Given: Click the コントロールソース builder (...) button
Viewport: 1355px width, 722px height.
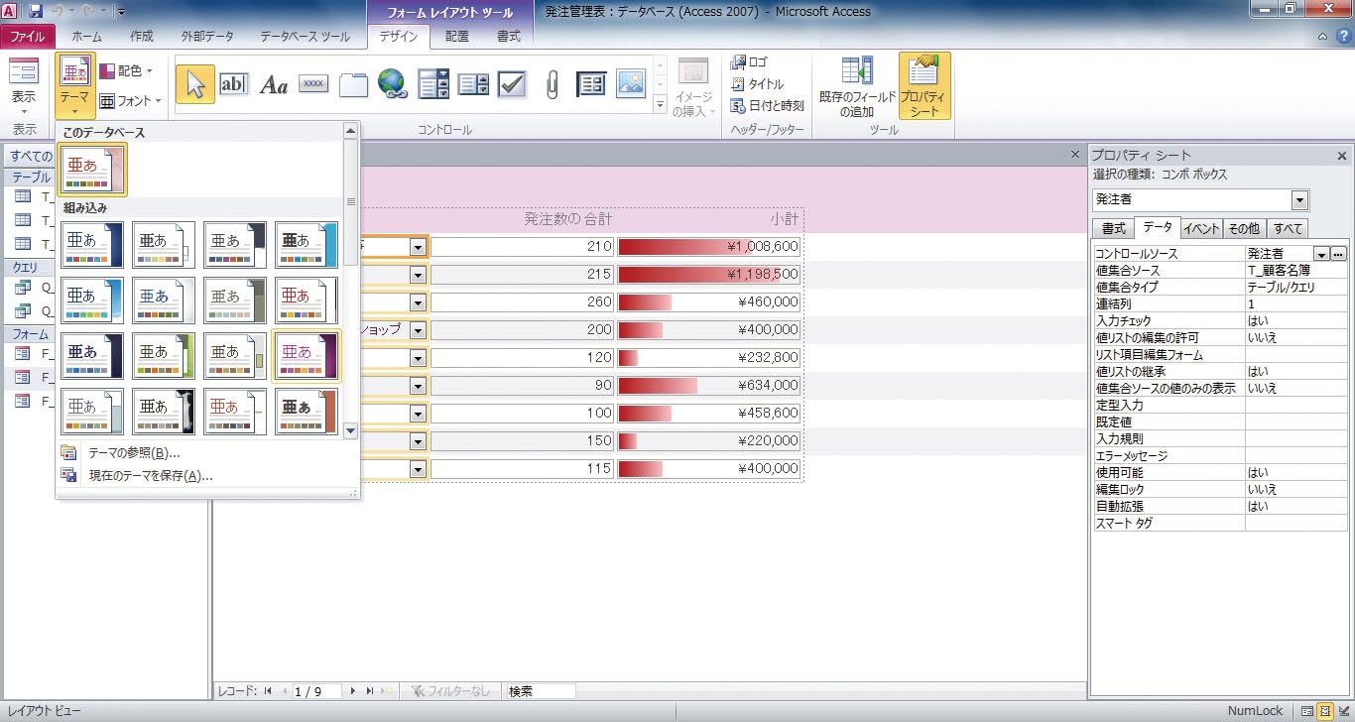Looking at the screenshot, I should (x=1338, y=254).
